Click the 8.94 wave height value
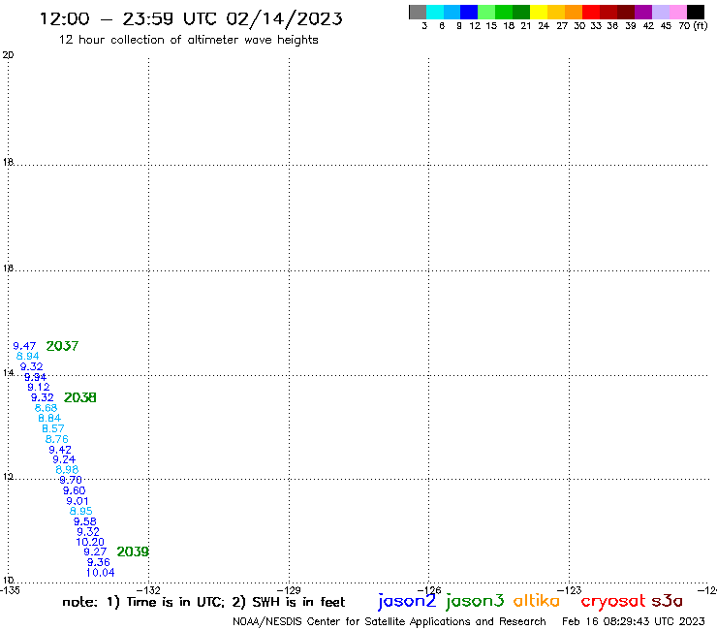This screenshot has width=717, height=630. click(x=27, y=356)
